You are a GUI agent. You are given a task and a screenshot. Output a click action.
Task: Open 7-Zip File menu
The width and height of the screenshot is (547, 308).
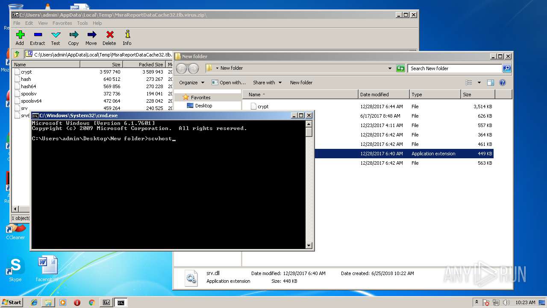click(17, 23)
